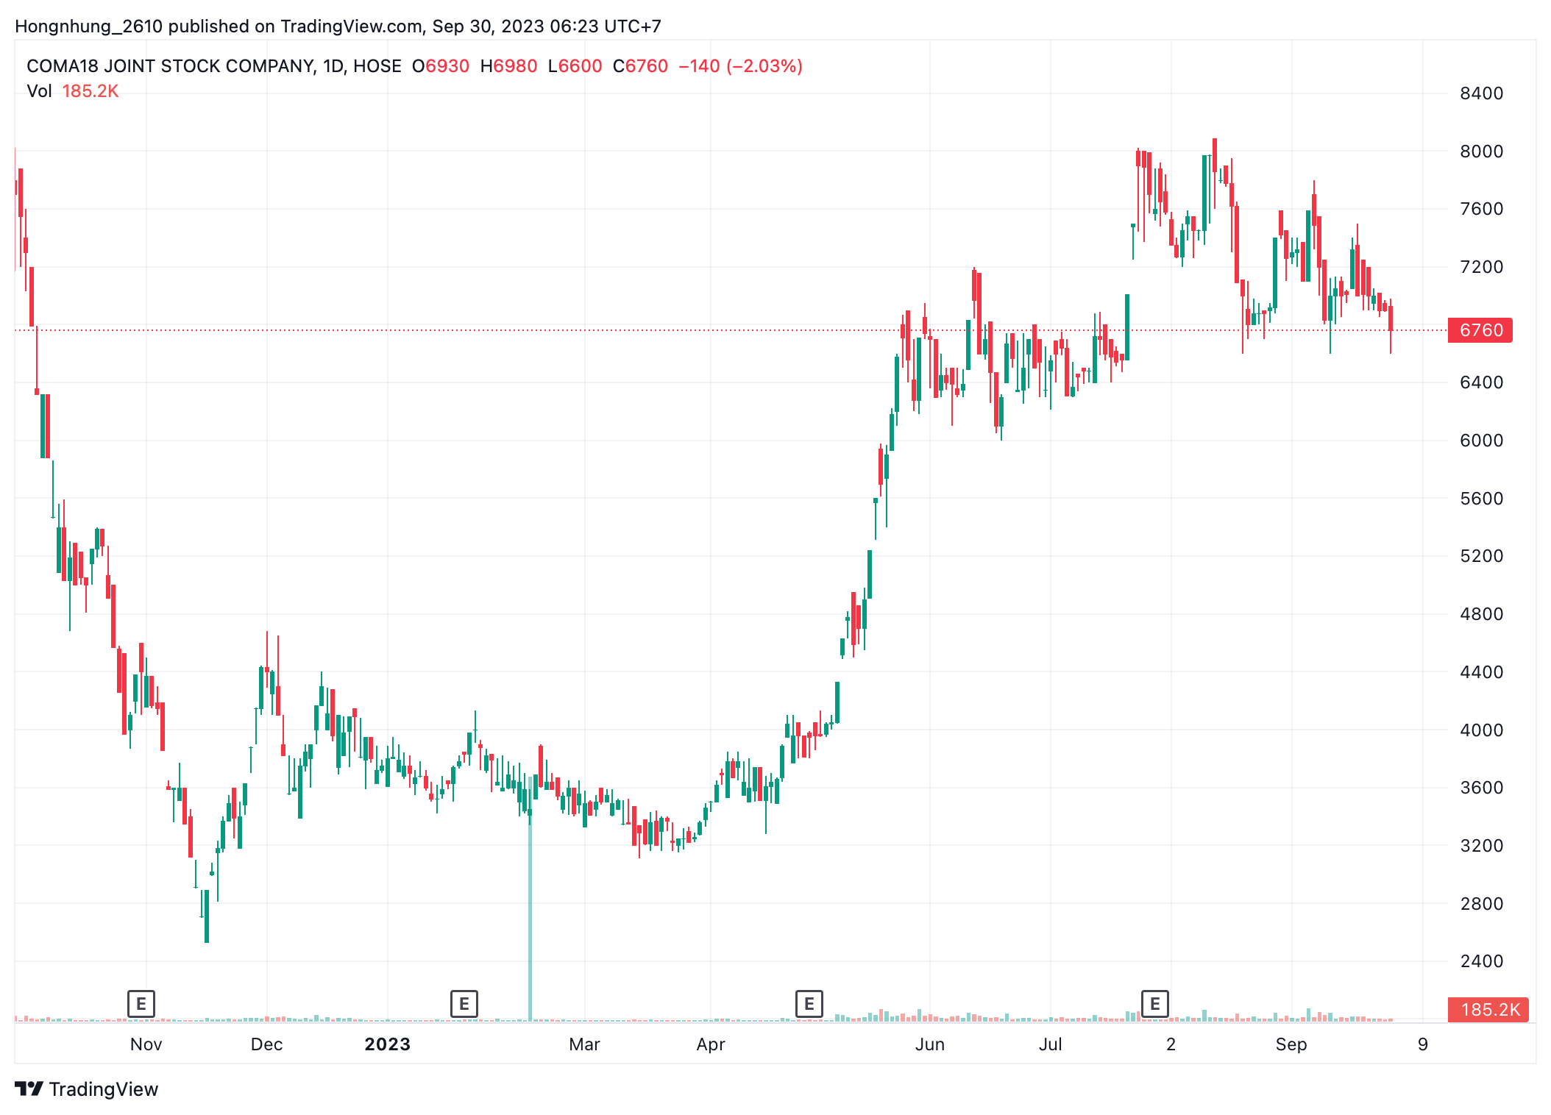The image size is (1551, 1115).
Task: Click the Jun time axis label
Action: [930, 1044]
